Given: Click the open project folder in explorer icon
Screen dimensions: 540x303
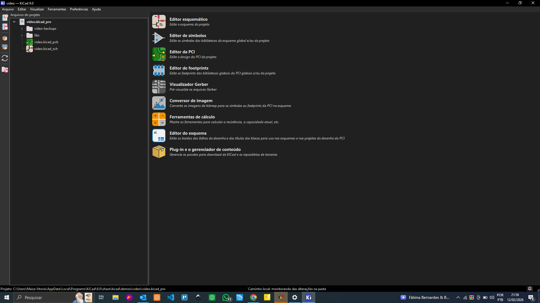Looking at the screenshot, I should [5, 70].
